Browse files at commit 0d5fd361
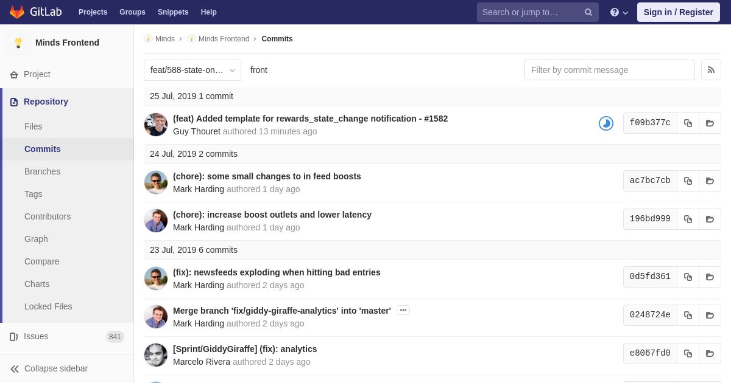Screen dimensions: 731x383 [x=710, y=277]
